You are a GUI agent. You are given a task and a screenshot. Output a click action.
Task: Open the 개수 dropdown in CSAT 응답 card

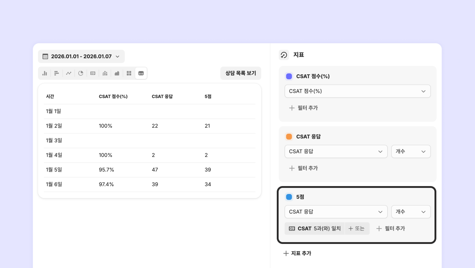410,151
